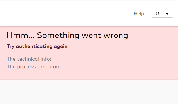
Task: Click the word 'again' in bold line
Action: click(x=61, y=47)
